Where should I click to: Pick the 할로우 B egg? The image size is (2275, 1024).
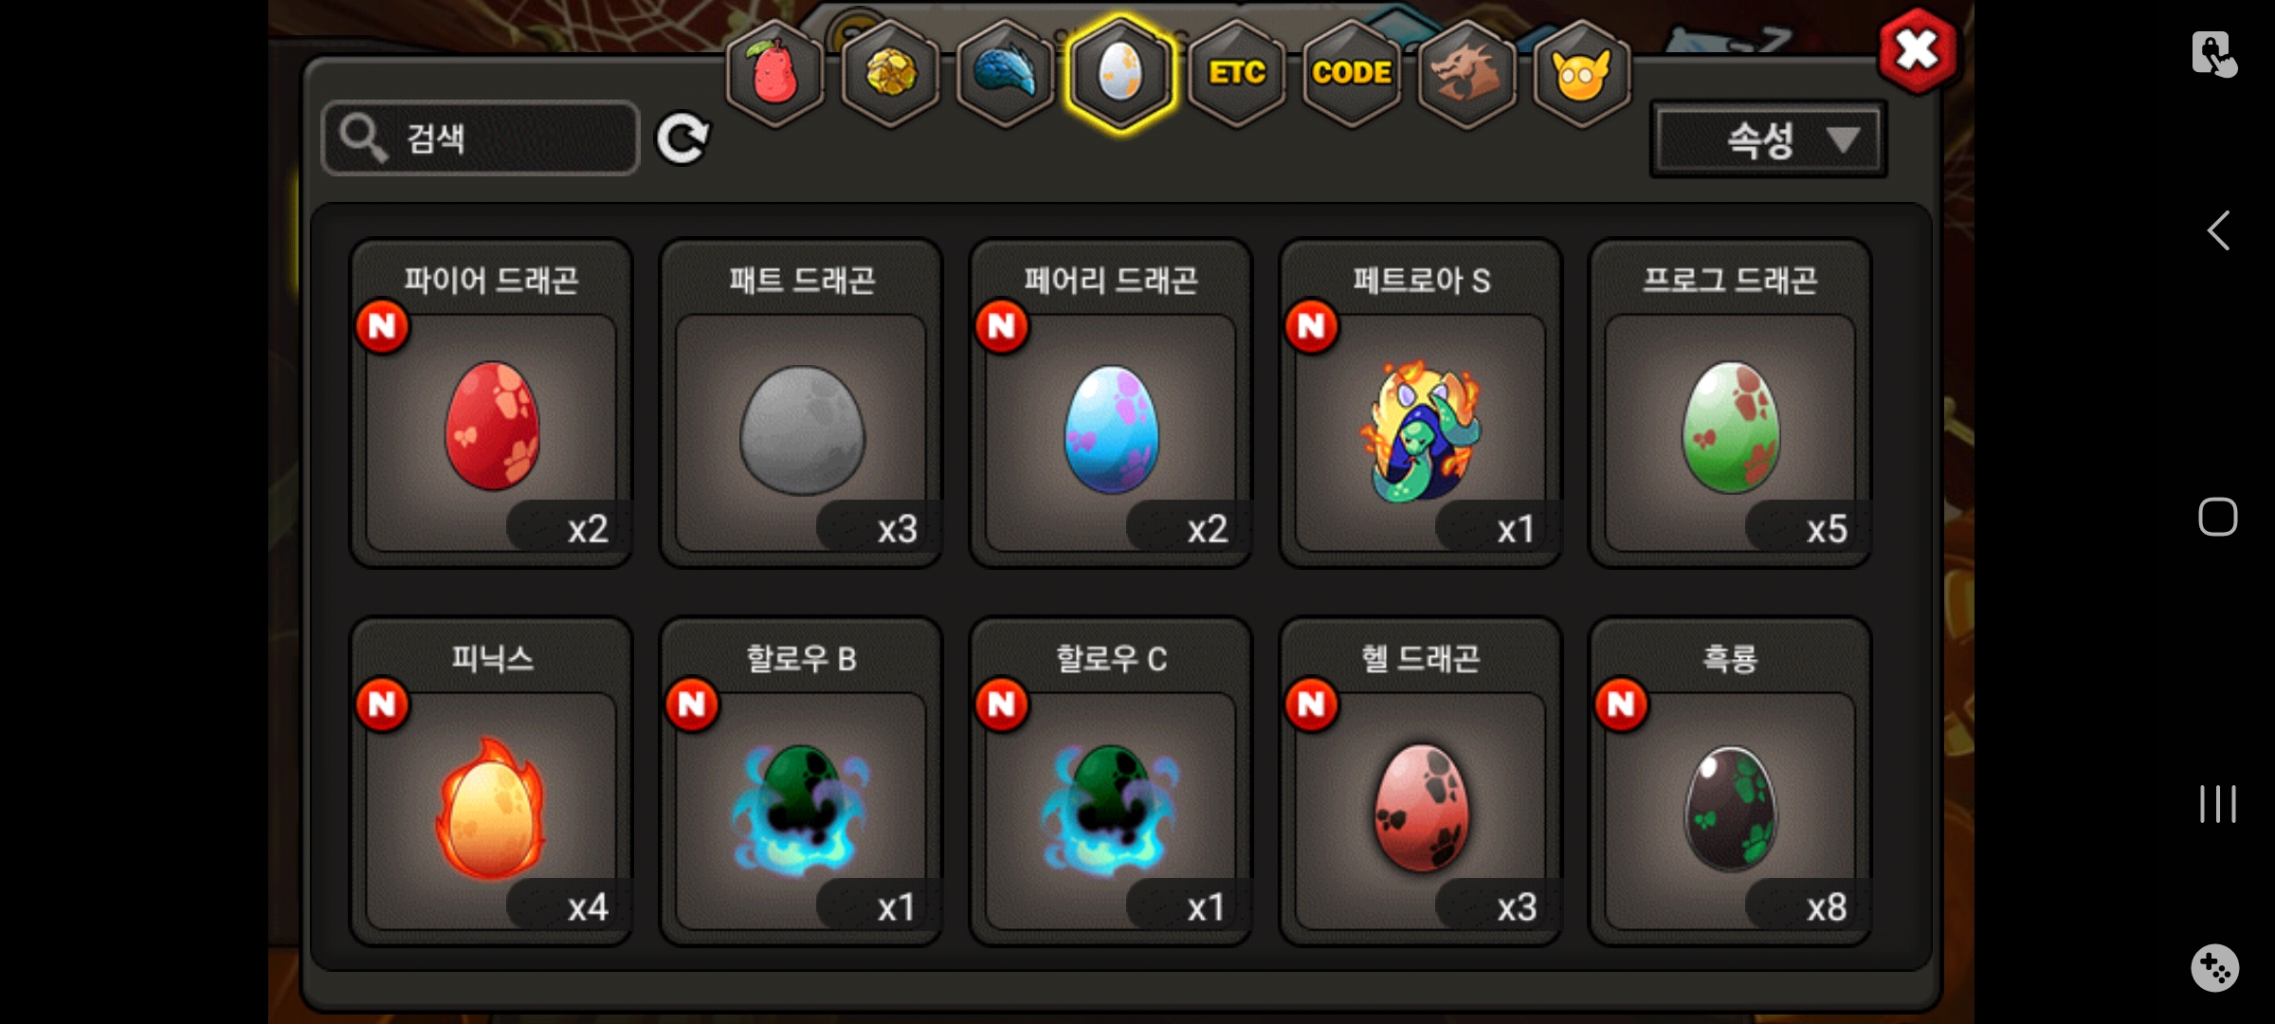(x=801, y=781)
